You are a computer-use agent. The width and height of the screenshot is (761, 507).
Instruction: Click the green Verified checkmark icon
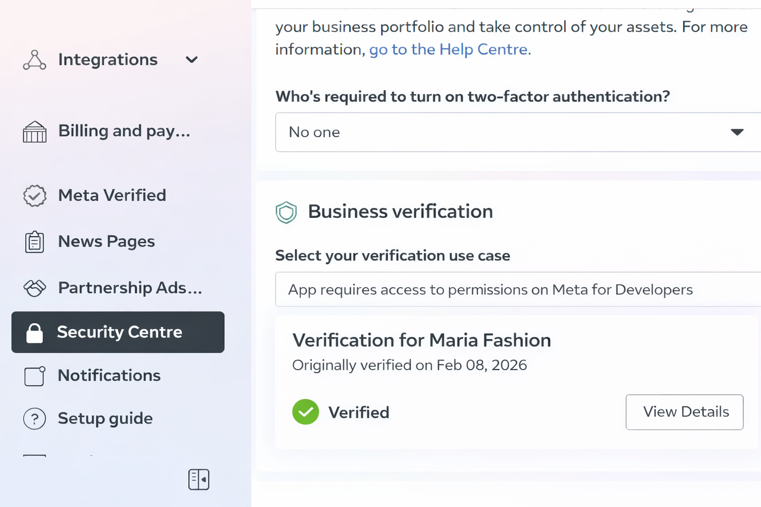(306, 412)
